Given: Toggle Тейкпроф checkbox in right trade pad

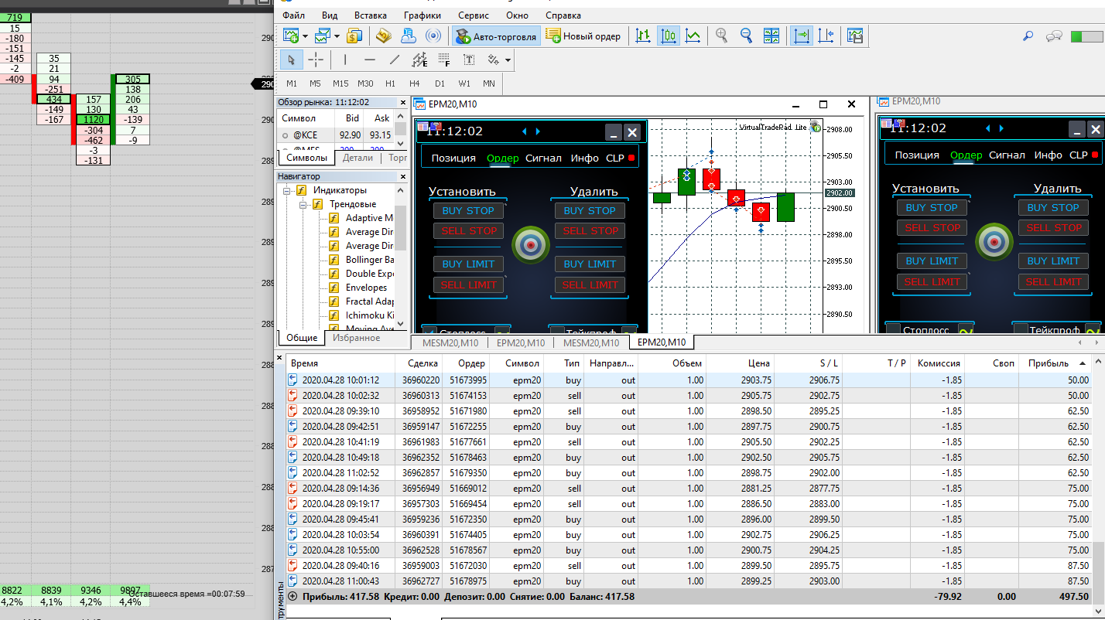Looking at the screenshot, I should pos(1021,329).
